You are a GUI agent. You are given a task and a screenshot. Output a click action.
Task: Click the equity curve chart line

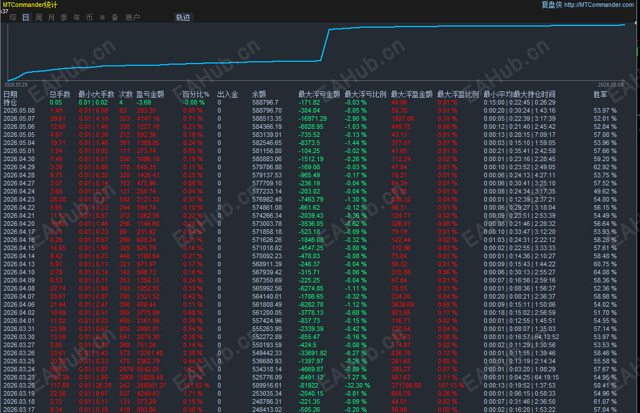316,52
